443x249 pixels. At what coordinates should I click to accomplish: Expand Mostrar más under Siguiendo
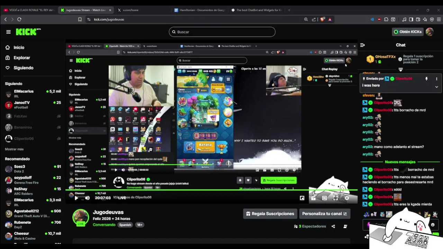coord(14,149)
